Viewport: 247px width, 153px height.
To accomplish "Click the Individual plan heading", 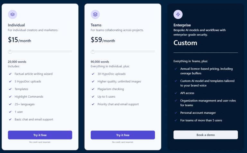I will pyautogui.click(x=16, y=25).
